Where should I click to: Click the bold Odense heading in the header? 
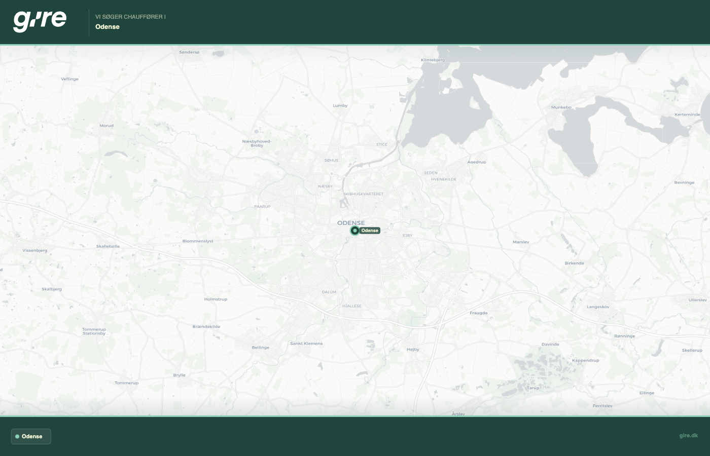pos(108,27)
